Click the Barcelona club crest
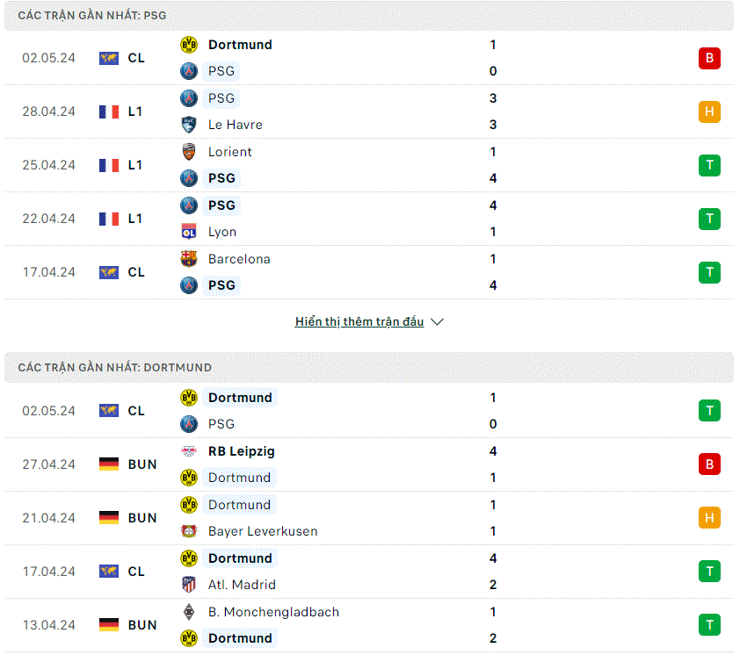 pyautogui.click(x=189, y=259)
